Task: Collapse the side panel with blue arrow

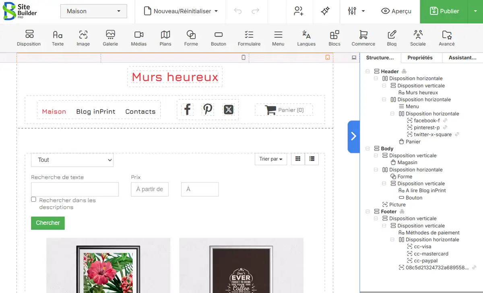Action: tap(353, 136)
